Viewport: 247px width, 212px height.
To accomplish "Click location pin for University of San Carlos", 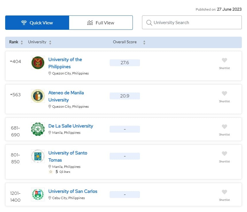I will pos(50,198).
